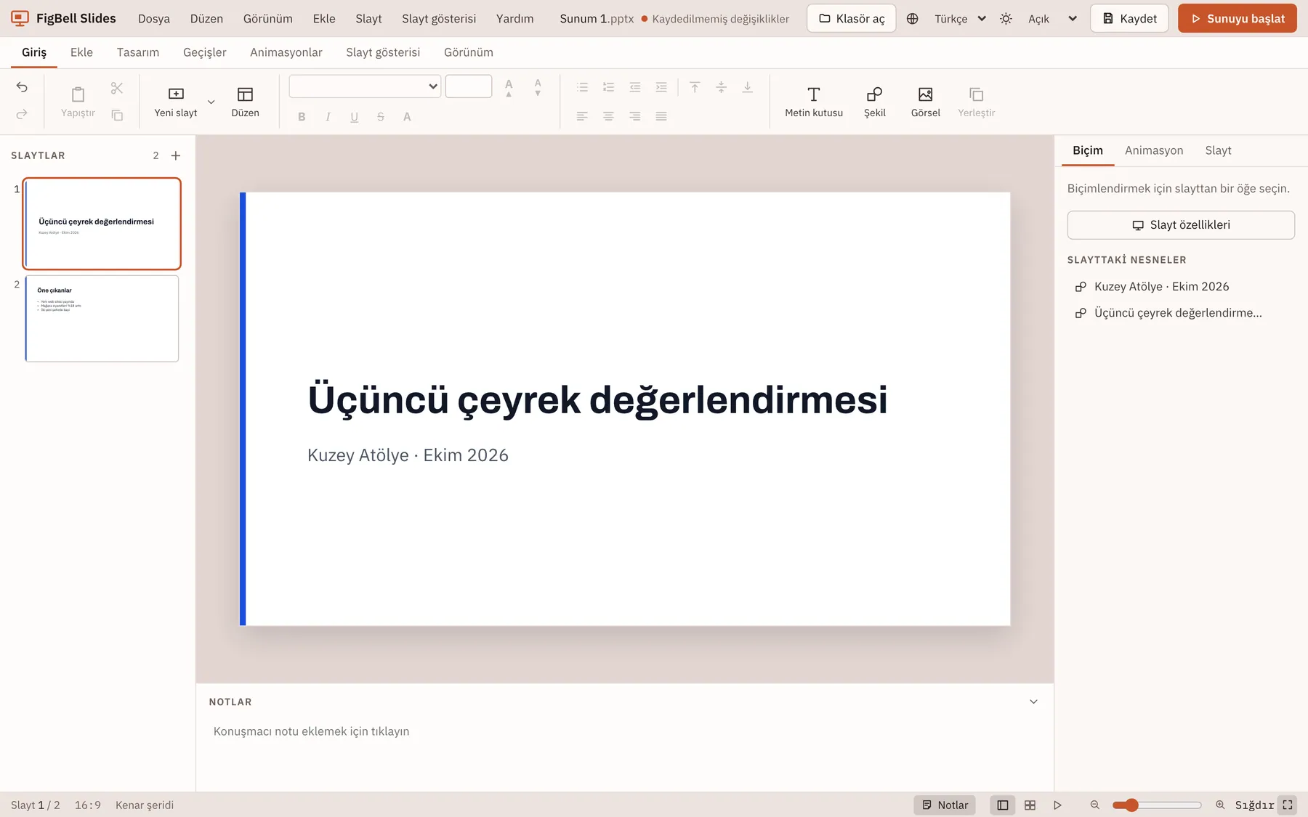Open the Açık theme dropdown

(1052, 19)
